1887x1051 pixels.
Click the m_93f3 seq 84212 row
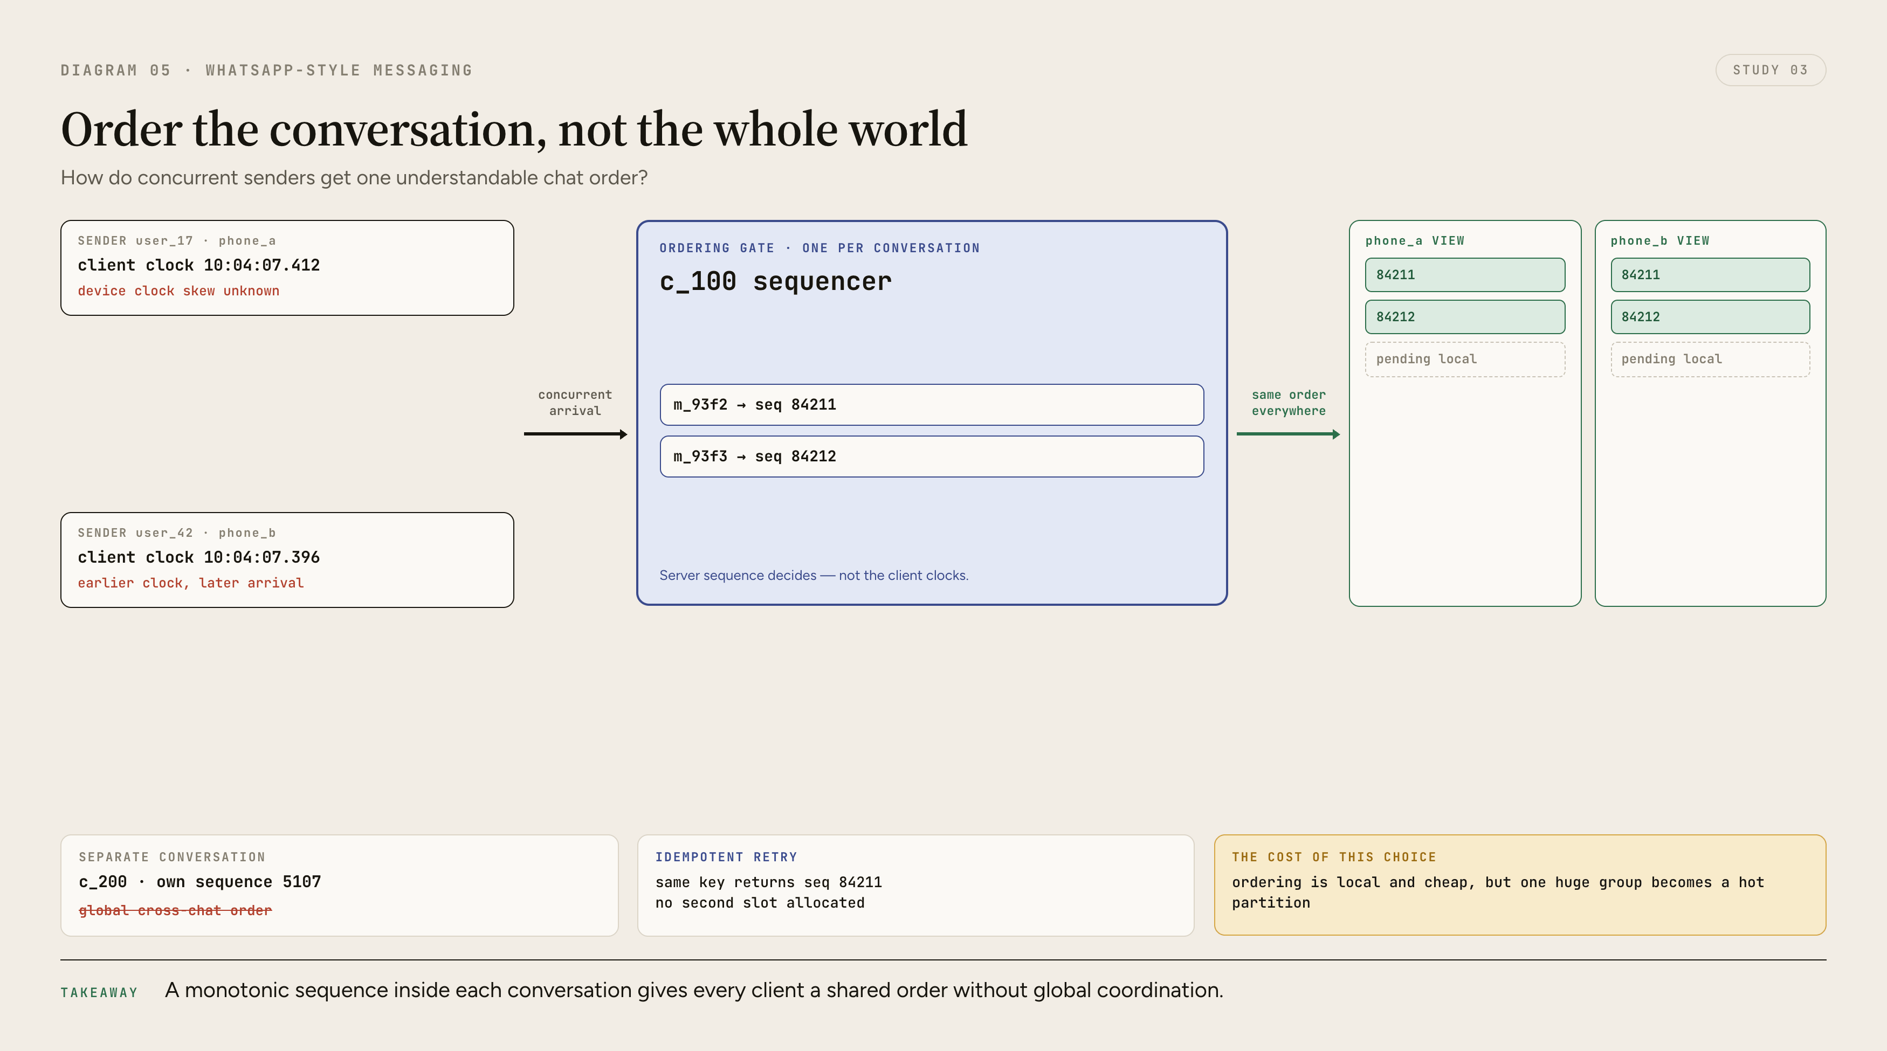tap(932, 457)
